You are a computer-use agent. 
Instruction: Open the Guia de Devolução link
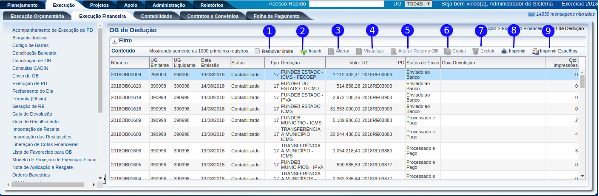pos(32,114)
